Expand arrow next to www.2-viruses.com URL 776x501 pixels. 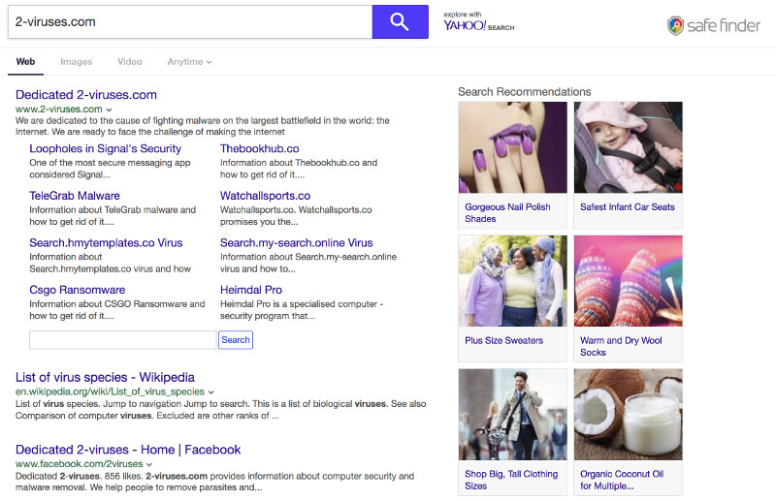(110, 110)
